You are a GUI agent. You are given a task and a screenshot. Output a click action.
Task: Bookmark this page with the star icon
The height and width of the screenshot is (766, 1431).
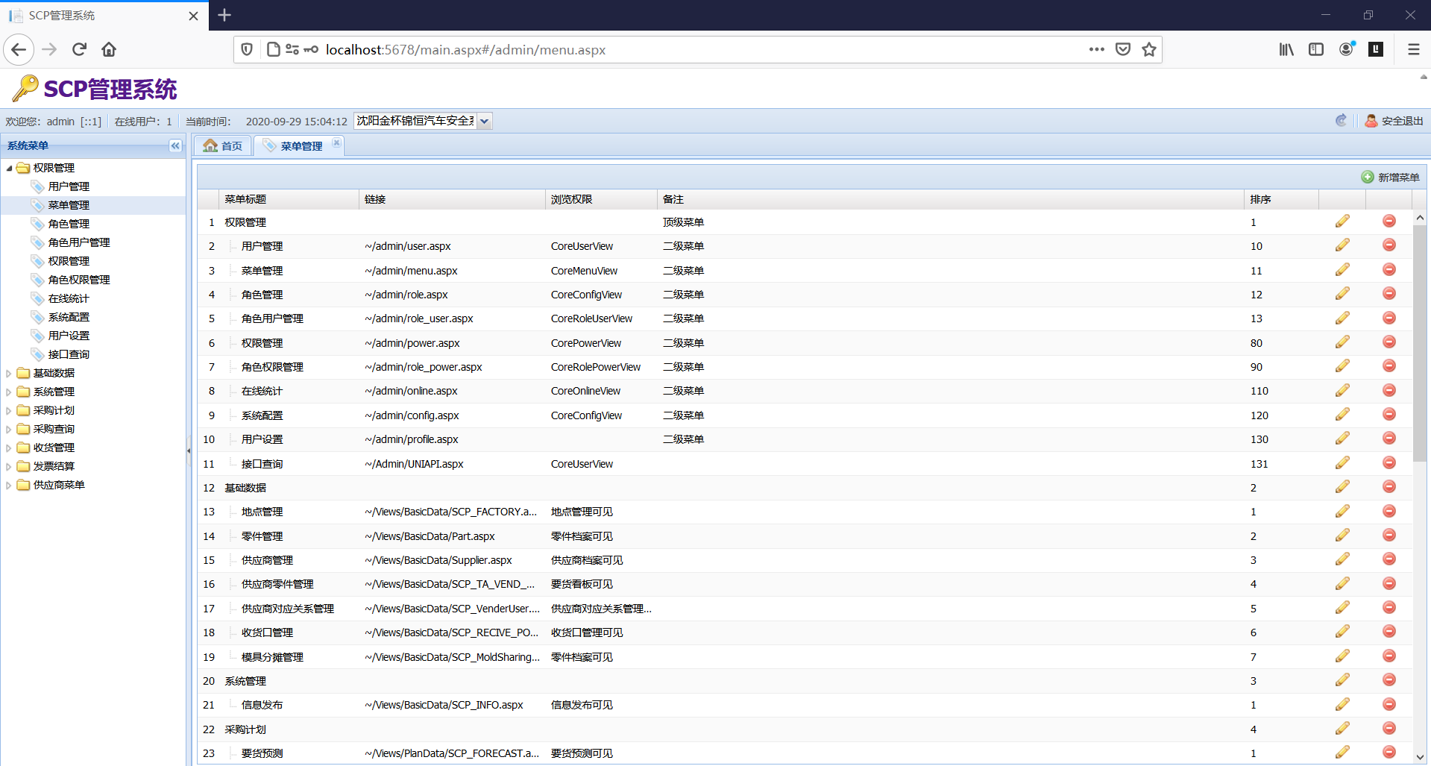(x=1149, y=49)
